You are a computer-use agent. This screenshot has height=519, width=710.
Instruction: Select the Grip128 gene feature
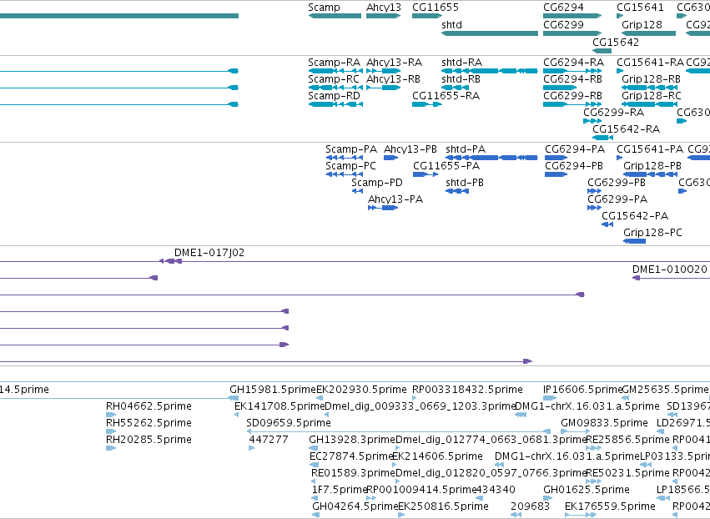(649, 33)
